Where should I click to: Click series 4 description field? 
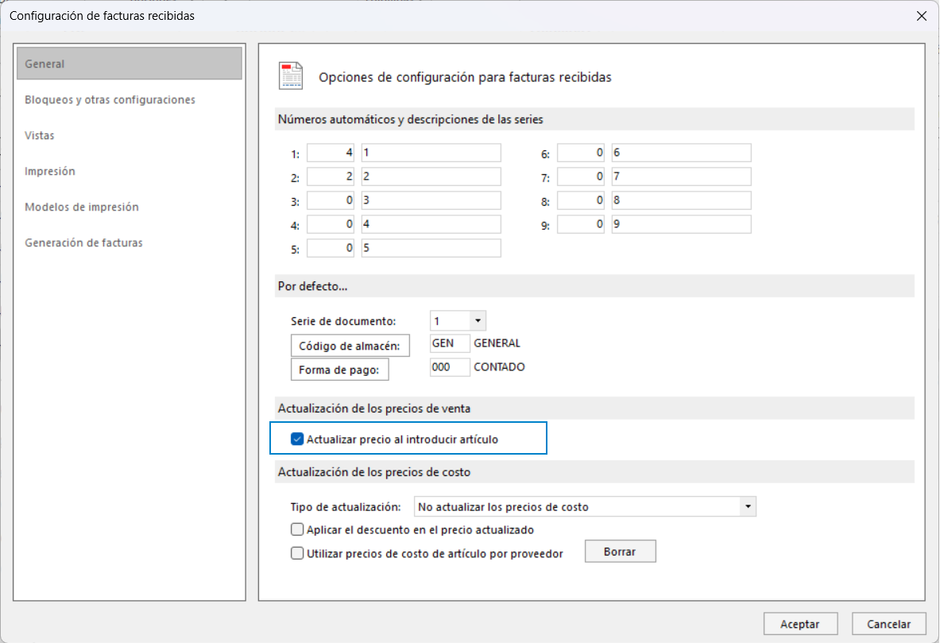click(x=431, y=224)
